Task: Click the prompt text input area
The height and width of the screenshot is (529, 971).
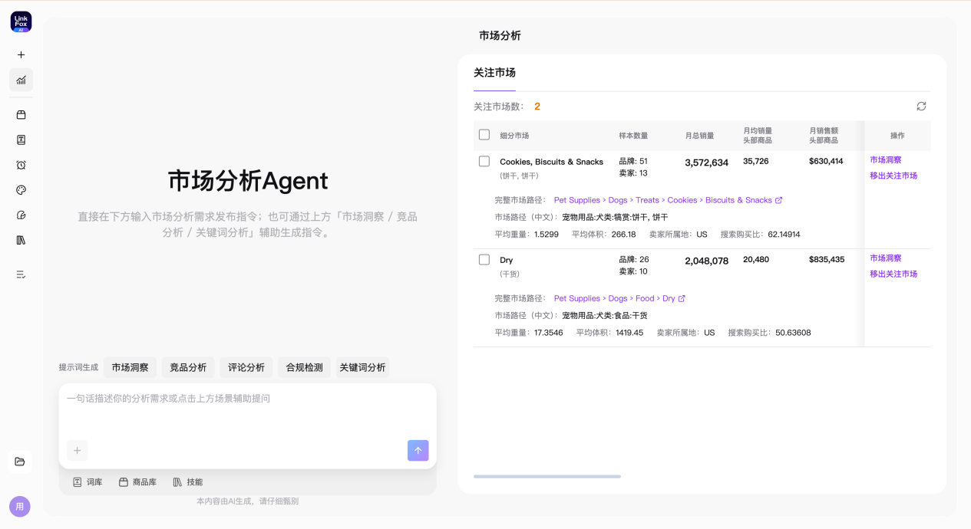Action: [247, 410]
